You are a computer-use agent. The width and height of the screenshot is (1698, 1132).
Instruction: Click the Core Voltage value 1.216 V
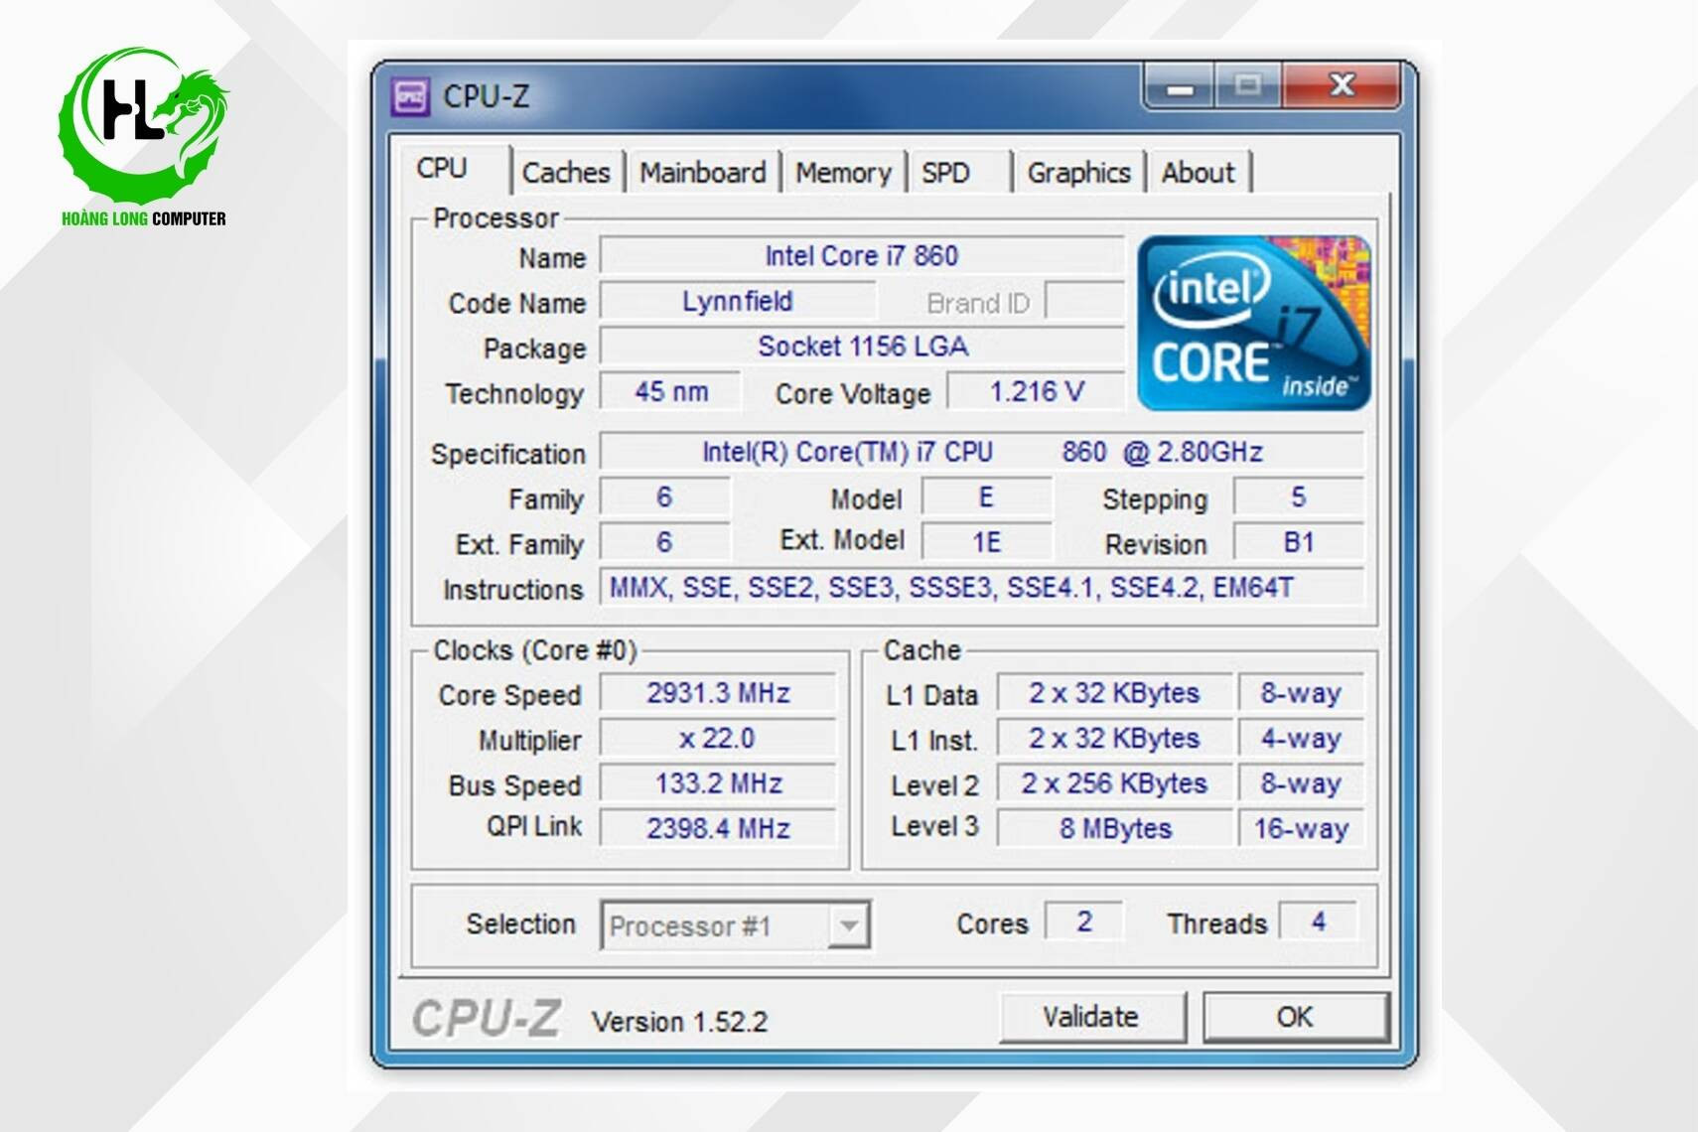coord(1036,392)
